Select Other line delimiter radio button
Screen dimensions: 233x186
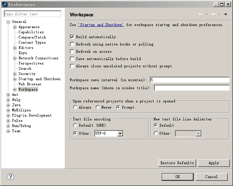click(x=156, y=133)
